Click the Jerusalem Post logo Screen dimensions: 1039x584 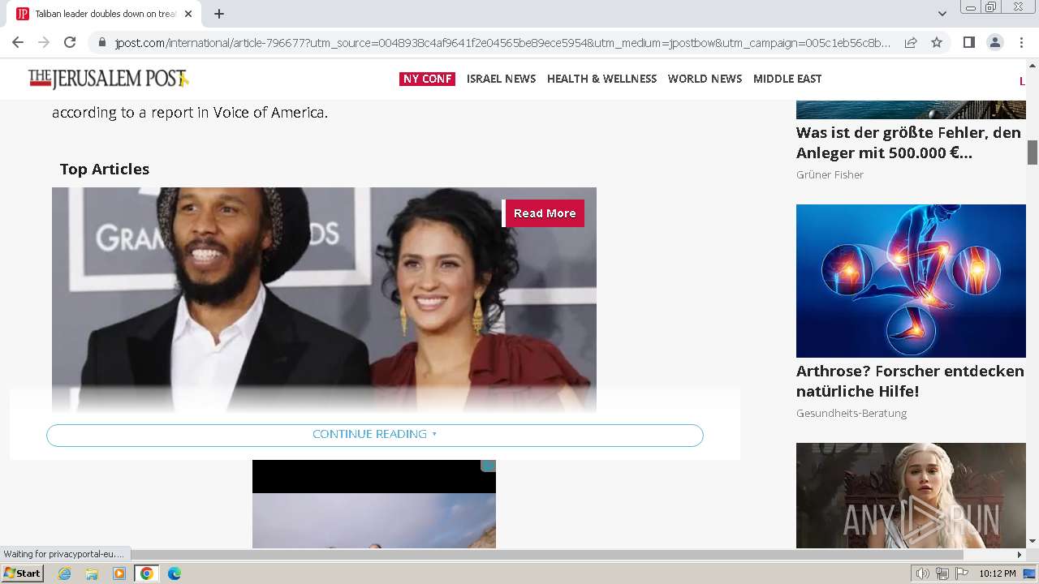pyautogui.click(x=108, y=79)
